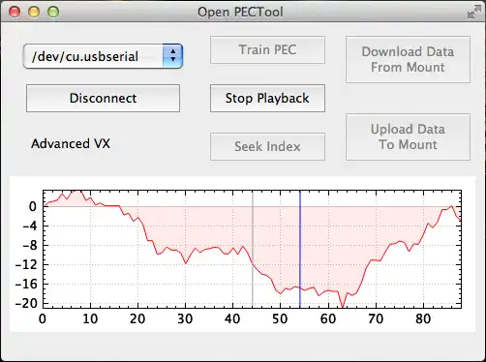The height and width of the screenshot is (362, 486).
Task: Click Stop Playback button
Action: (x=267, y=98)
